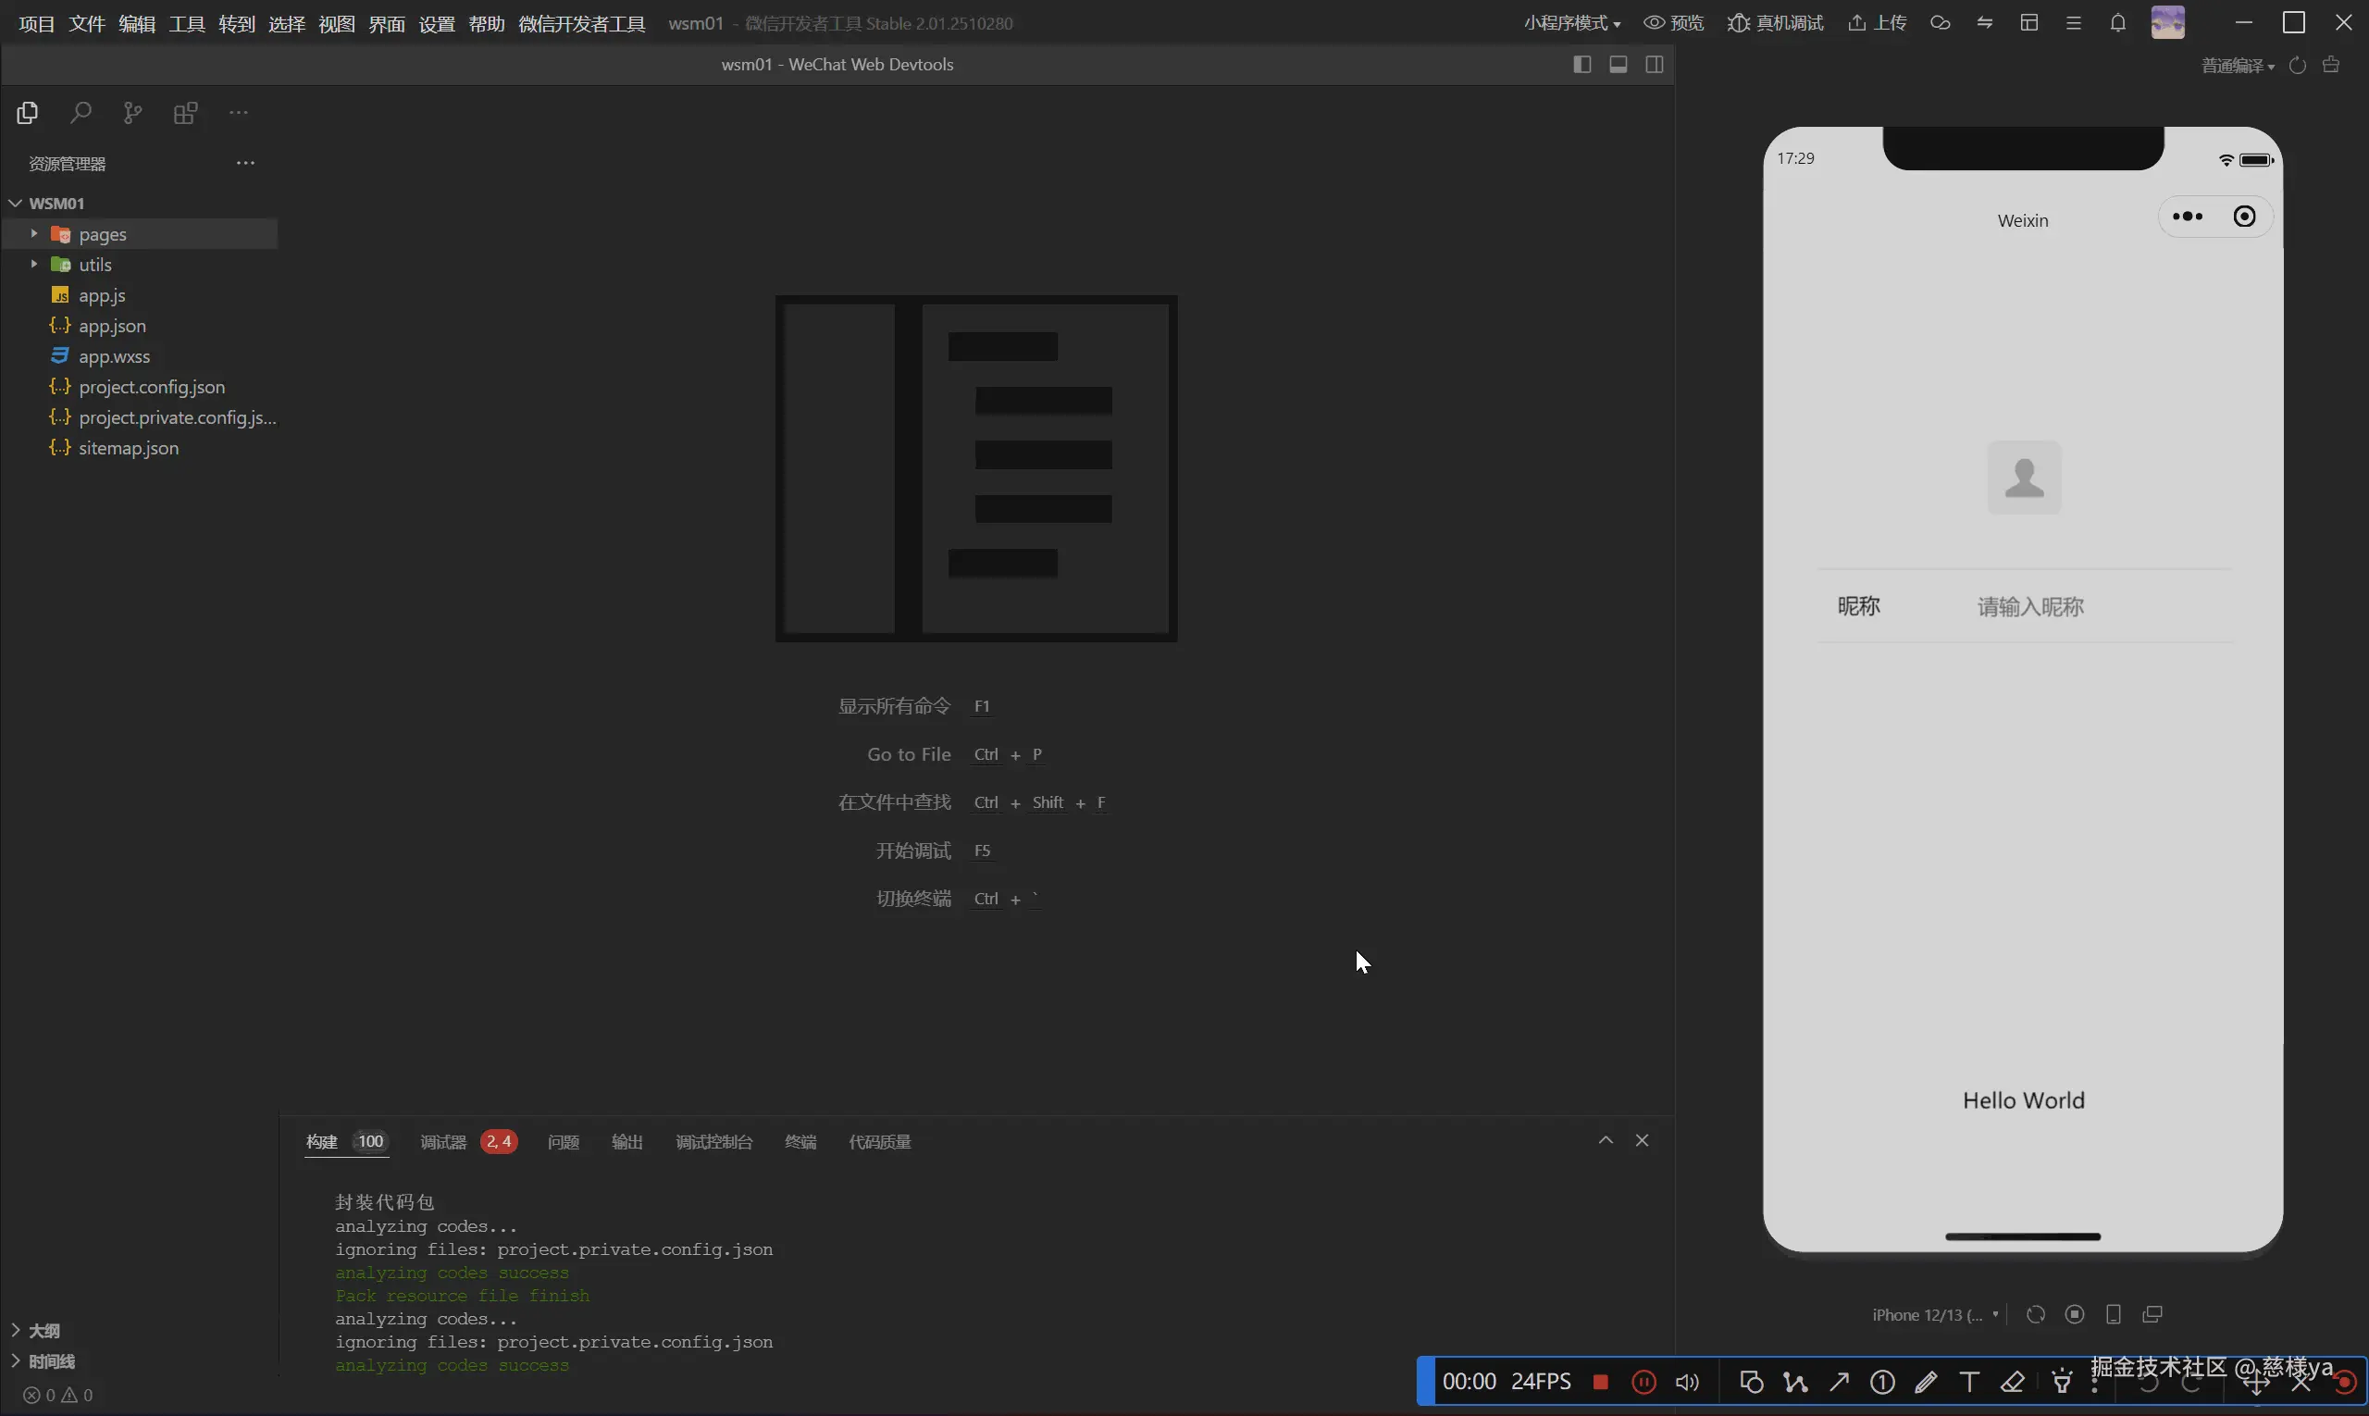Click the notification bell icon
This screenshot has height=1416, width=2369.
pos(2117,23)
